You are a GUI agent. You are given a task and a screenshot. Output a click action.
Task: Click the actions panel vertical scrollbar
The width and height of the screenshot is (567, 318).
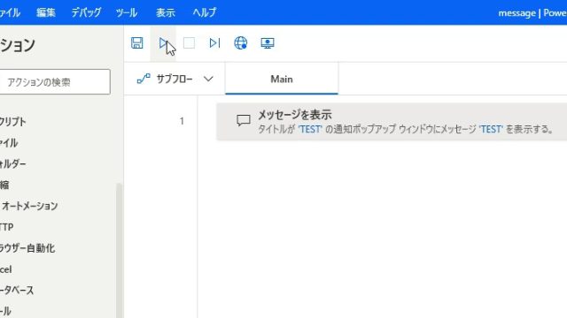(119, 250)
